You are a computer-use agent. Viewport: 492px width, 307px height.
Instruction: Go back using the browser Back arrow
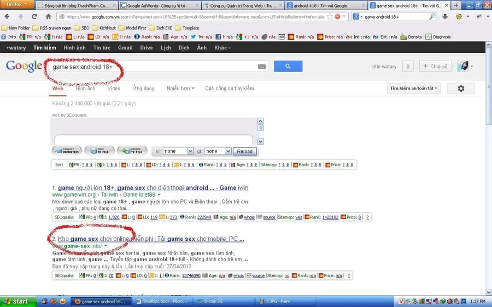coord(7,16)
